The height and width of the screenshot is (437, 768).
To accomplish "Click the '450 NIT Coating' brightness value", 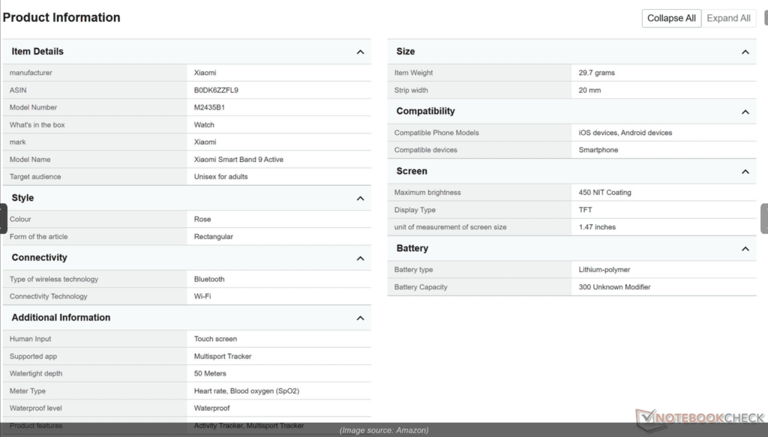I will tap(605, 193).
